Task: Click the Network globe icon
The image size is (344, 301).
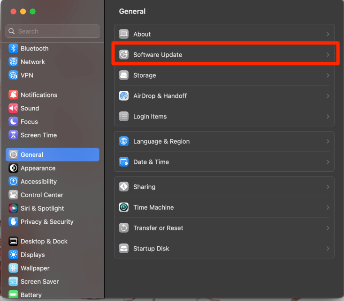Action: (x=13, y=62)
